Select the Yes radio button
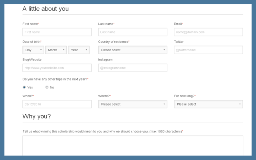Screen dimensions: 256x160 (x=24, y=87)
